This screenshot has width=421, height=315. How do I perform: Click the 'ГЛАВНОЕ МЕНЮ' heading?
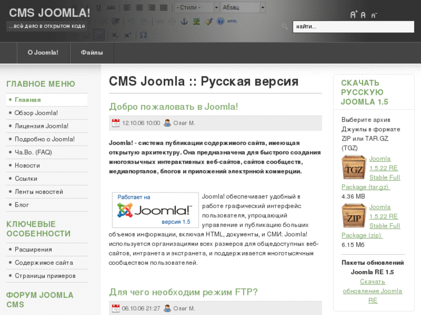pyautogui.click(x=41, y=84)
